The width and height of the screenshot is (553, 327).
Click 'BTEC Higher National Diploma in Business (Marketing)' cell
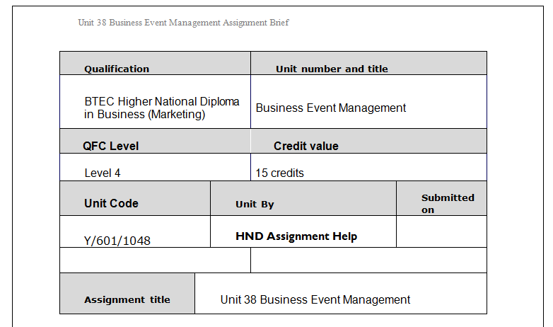(x=155, y=102)
